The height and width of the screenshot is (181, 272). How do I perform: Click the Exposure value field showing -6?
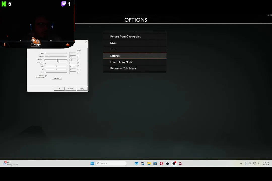pyautogui.click(x=72, y=60)
